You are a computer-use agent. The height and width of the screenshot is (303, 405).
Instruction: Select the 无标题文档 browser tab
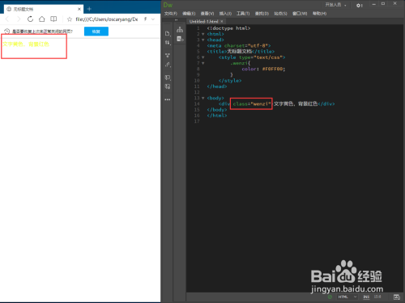[x=44, y=9]
